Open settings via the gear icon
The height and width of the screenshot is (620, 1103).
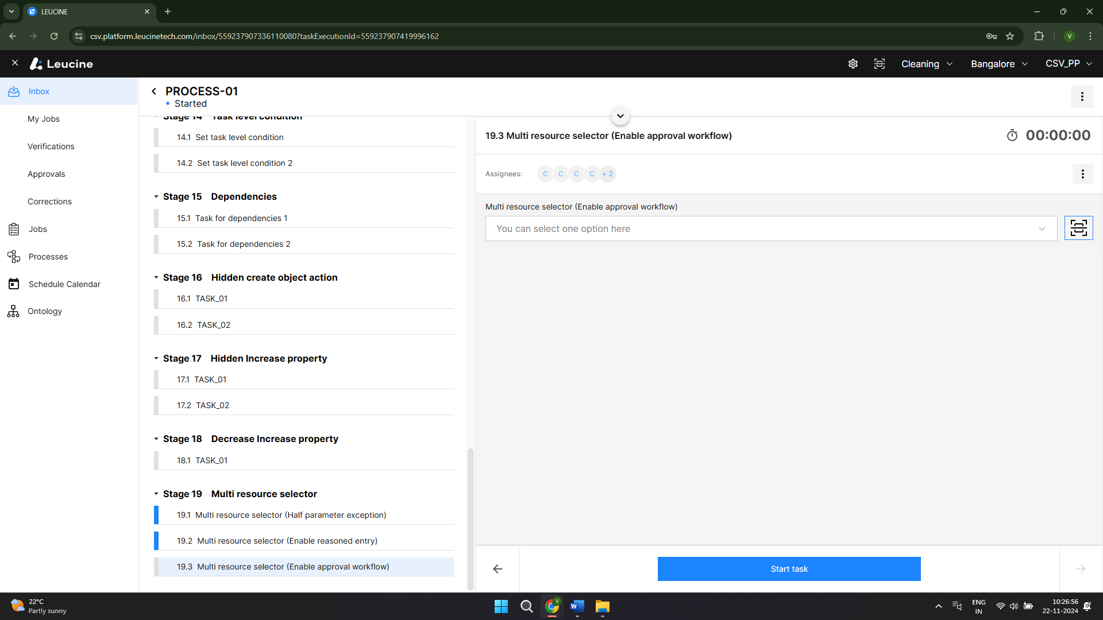853,64
